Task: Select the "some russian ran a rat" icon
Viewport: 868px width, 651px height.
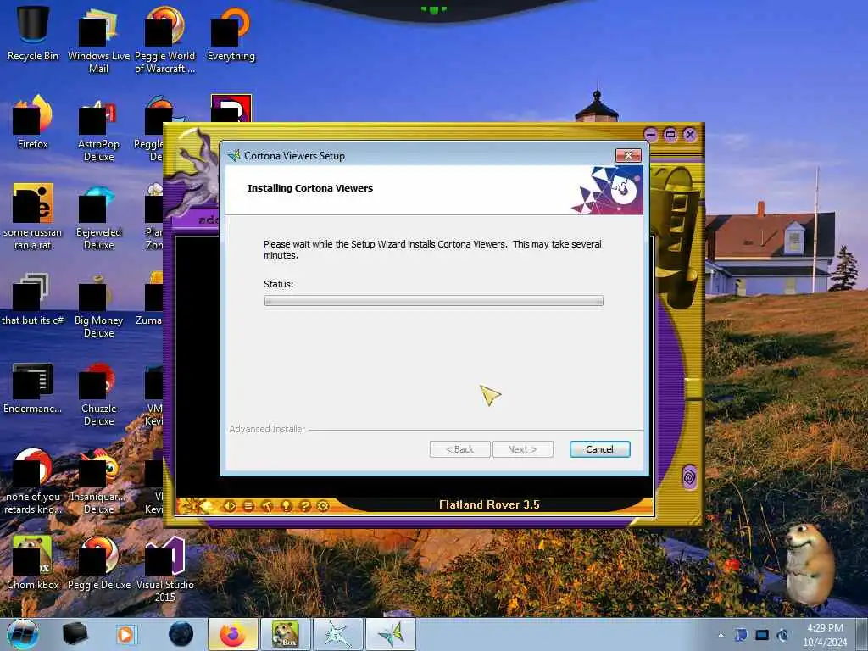Action: (x=33, y=216)
